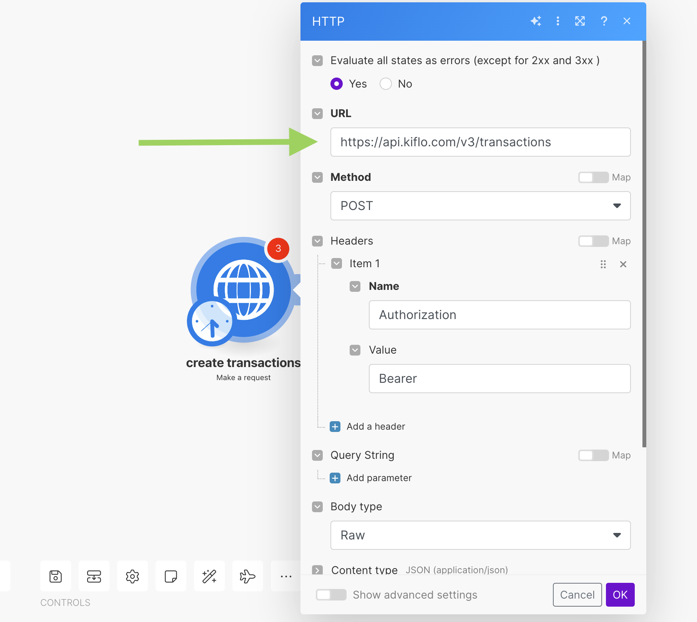Collapse the Name field chevron
Image resolution: width=697 pixels, height=622 pixels.
pos(355,286)
